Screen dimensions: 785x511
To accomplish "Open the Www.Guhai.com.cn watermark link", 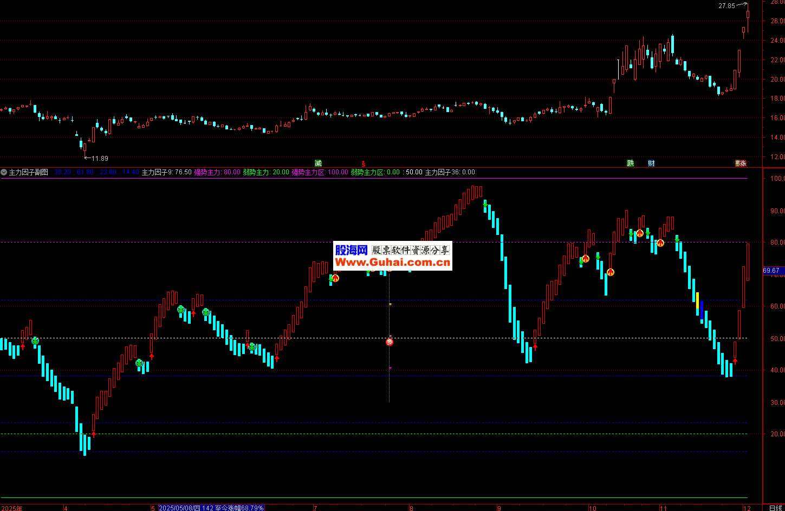I will pos(393,263).
